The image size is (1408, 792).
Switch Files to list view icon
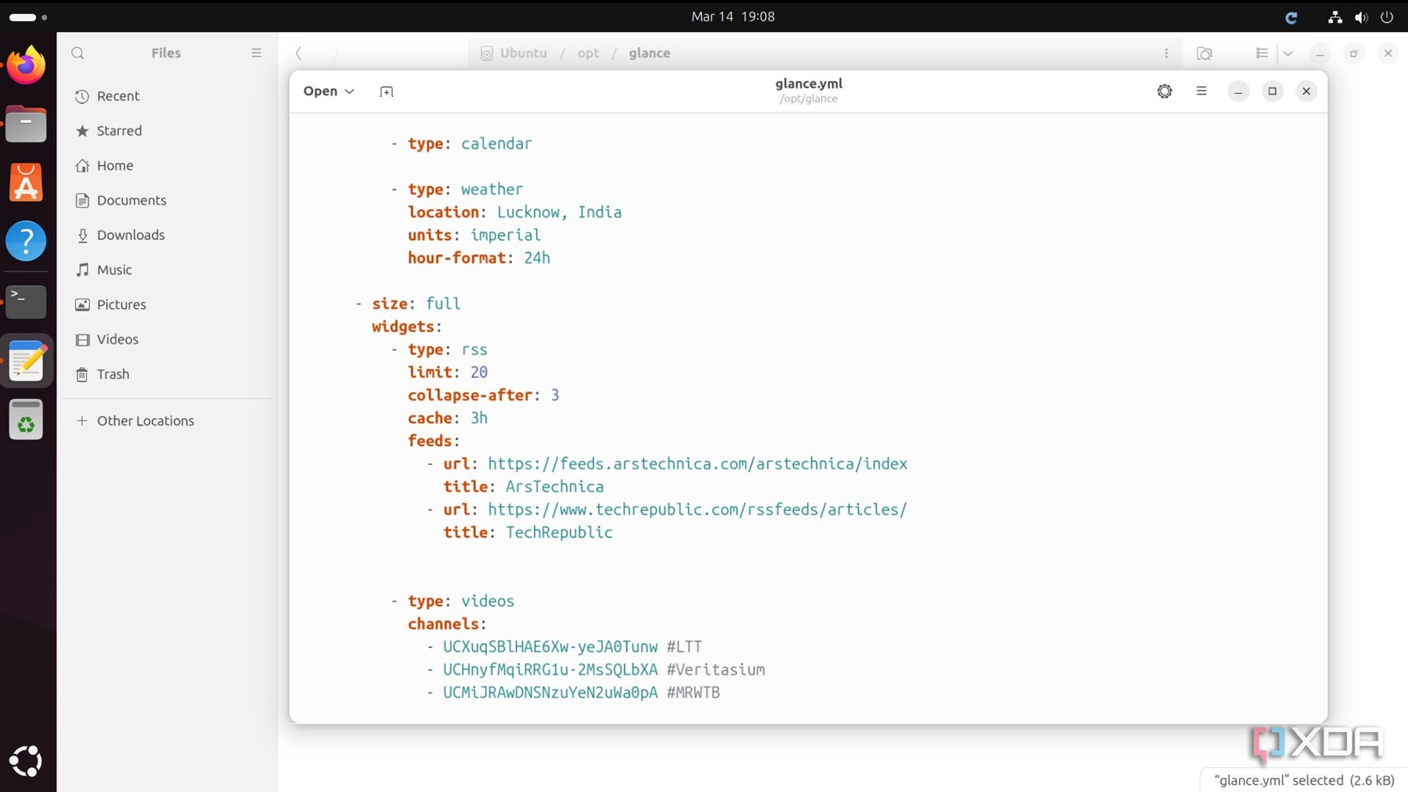click(x=1262, y=53)
